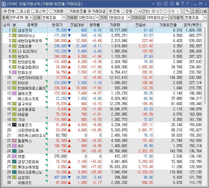
Task: Click the 증 badge next to 한화오션
Action: click(x=14, y=72)
